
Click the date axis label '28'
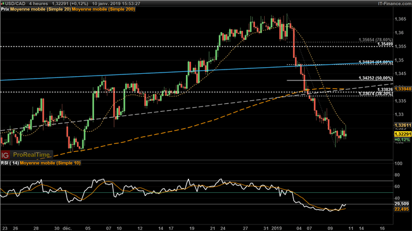tap(36, 228)
